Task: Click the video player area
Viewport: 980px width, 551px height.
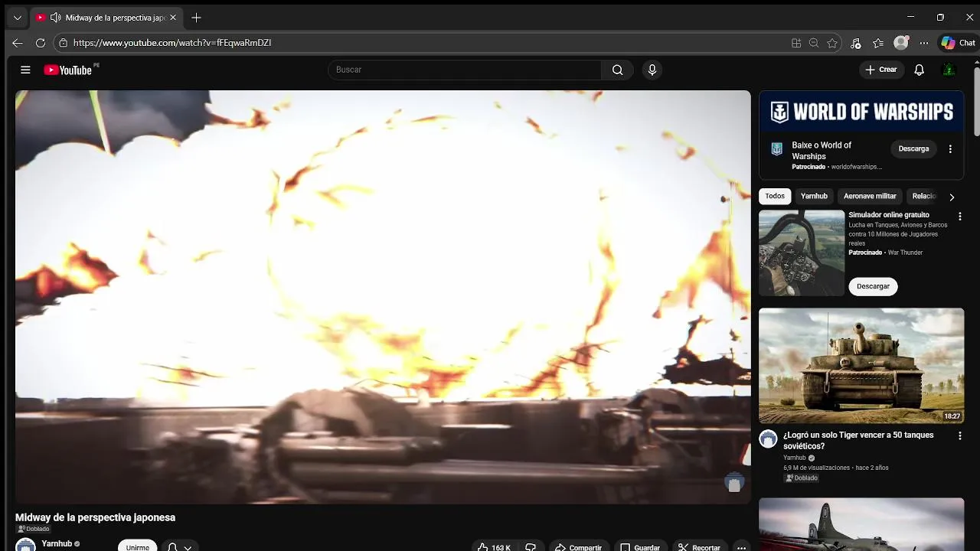Action: point(383,297)
